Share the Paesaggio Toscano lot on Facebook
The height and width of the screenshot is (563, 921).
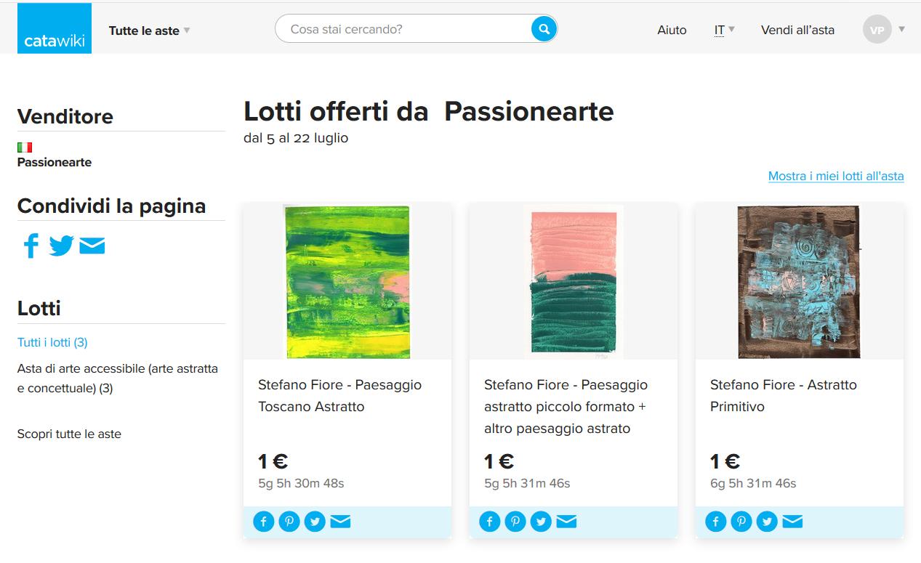[263, 521]
